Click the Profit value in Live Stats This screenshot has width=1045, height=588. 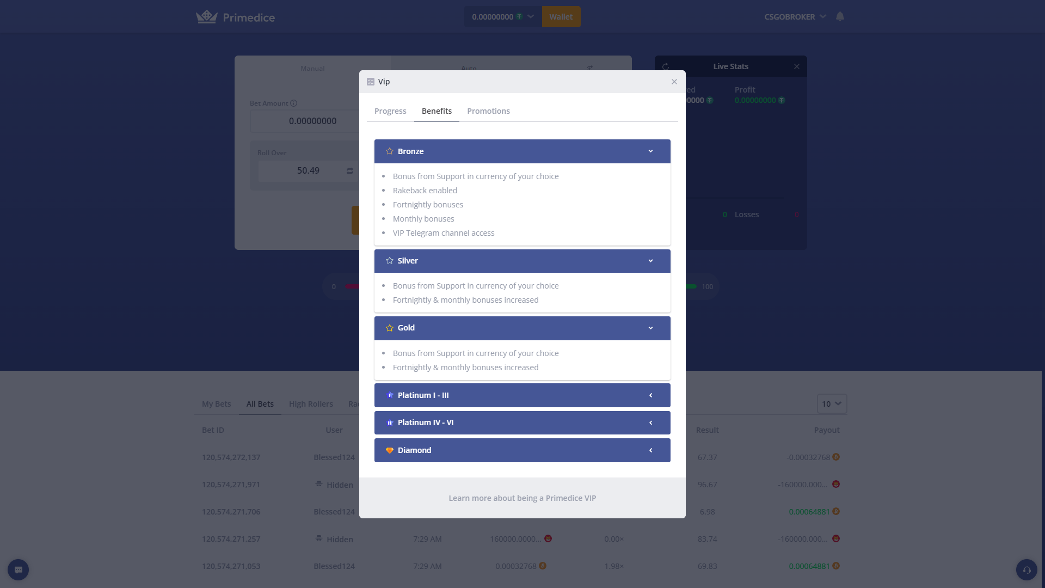click(755, 100)
